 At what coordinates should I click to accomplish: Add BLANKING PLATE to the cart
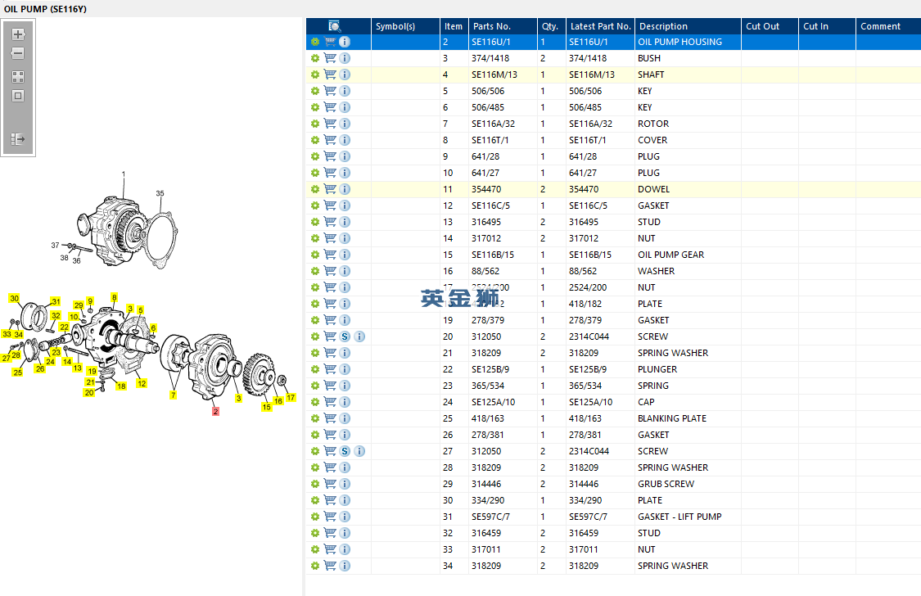(330, 418)
